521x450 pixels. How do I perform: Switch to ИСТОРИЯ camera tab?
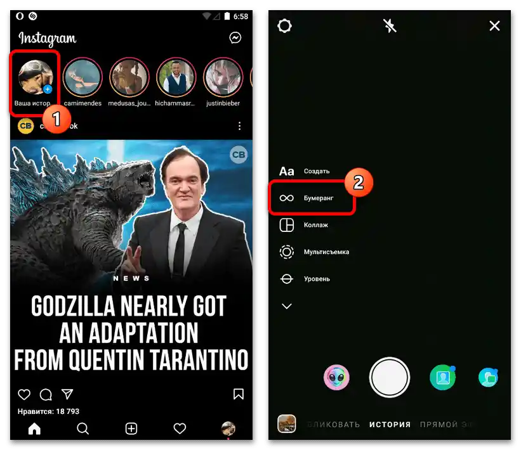pos(390,425)
